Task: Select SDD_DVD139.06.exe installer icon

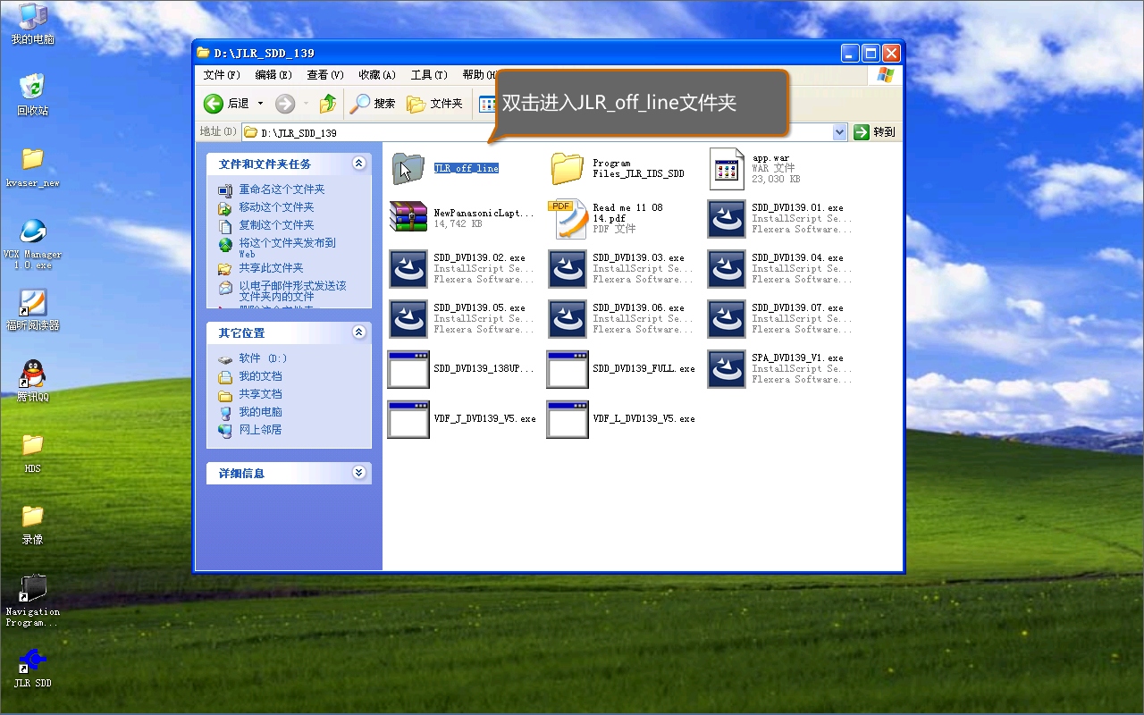Action: click(568, 319)
